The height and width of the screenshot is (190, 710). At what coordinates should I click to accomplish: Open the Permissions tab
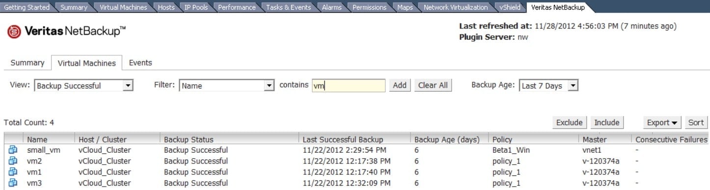(369, 7)
